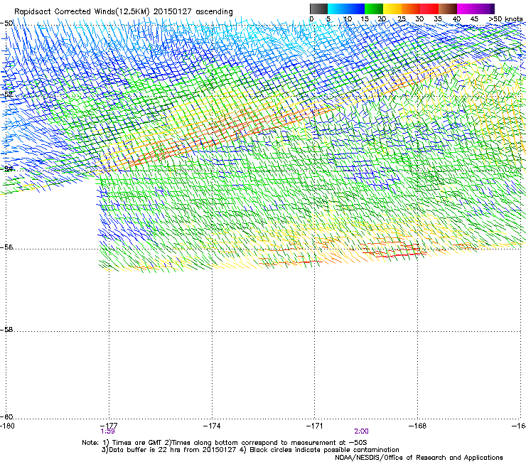
Task: Click the legend tick label '25'
Action: (x=402, y=19)
